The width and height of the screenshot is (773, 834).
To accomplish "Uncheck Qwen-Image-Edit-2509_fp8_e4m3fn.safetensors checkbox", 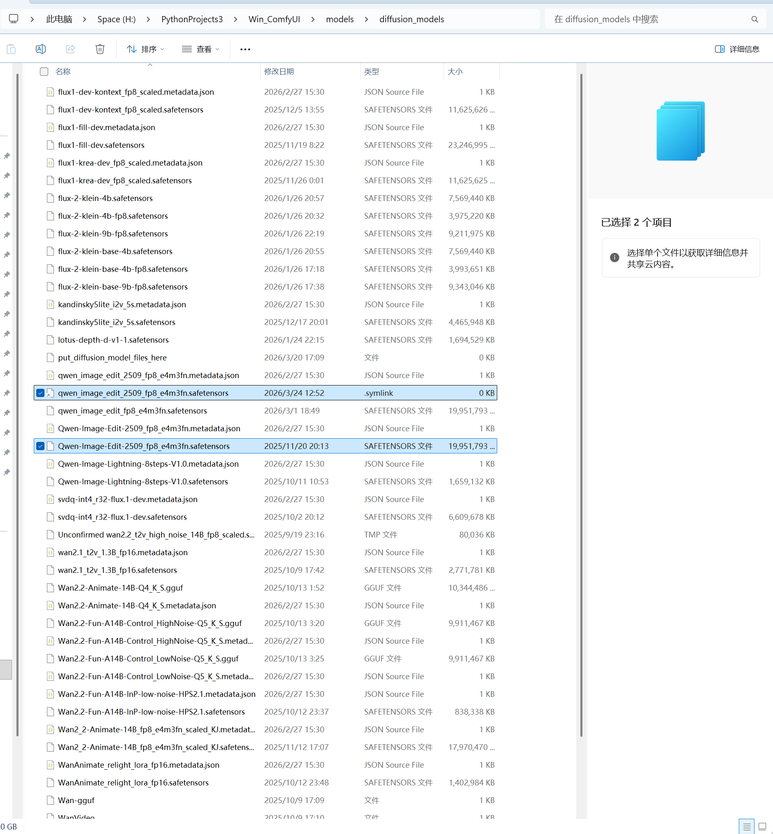I will 41,446.
